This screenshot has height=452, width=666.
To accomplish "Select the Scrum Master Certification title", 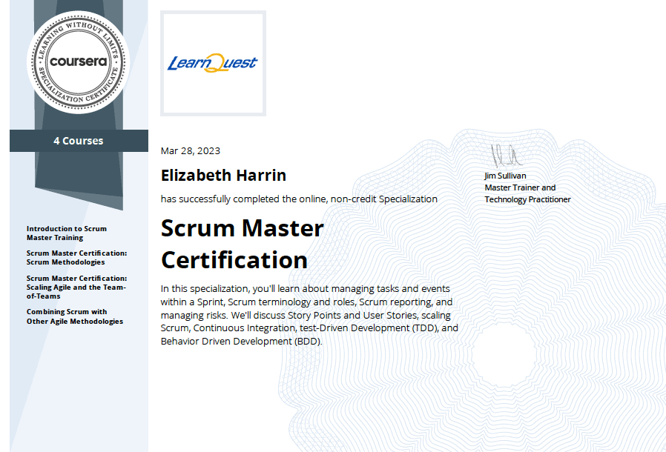I will coord(242,245).
